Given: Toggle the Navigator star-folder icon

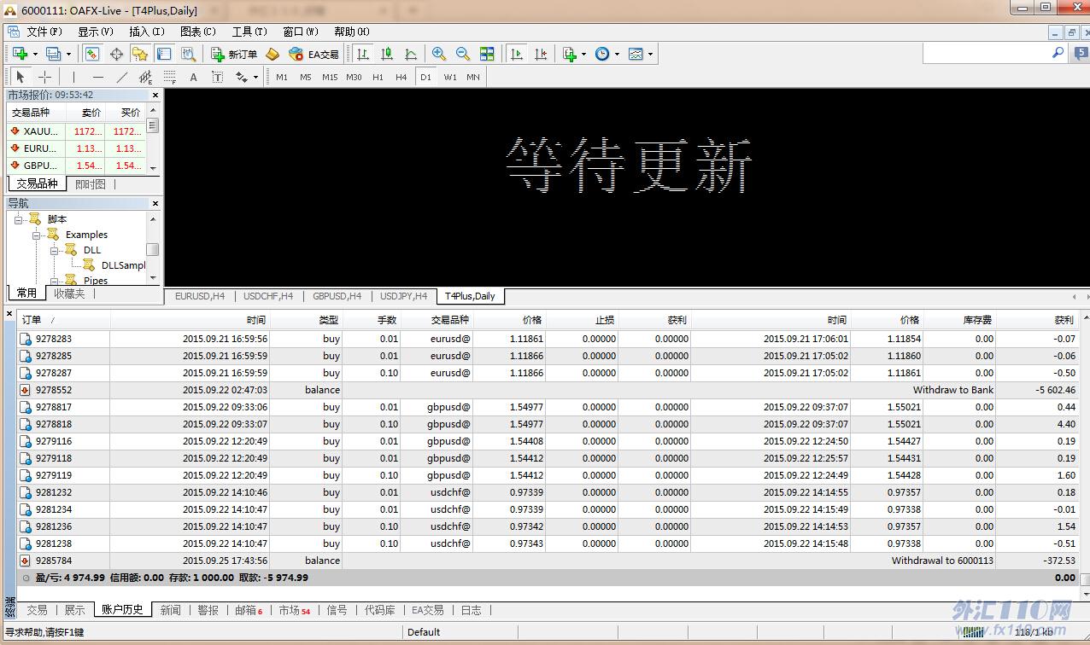Looking at the screenshot, I should (x=140, y=54).
